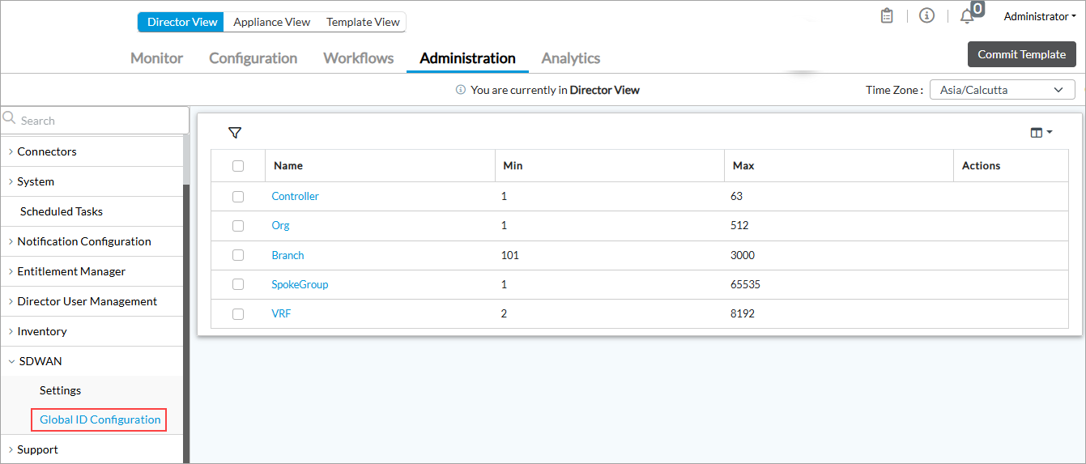Check the Controller row checkbox
The width and height of the screenshot is (1086, 464).
point(238,196)
